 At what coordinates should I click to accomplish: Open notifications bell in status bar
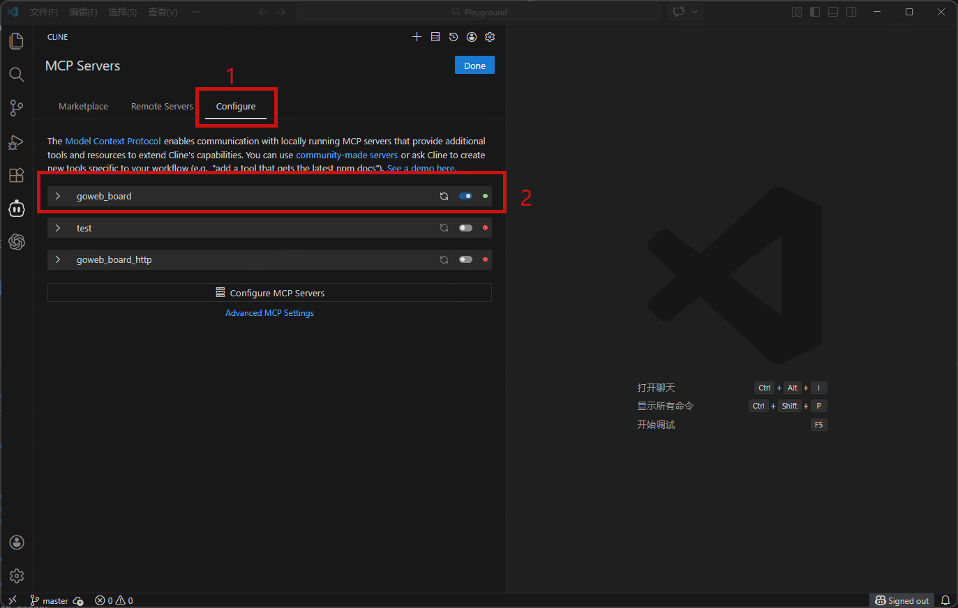click(945, 600)
